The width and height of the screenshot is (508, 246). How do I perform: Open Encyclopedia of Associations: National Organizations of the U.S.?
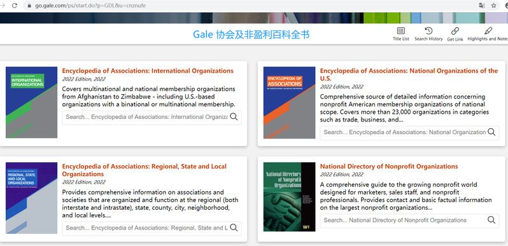pos(409,74)
